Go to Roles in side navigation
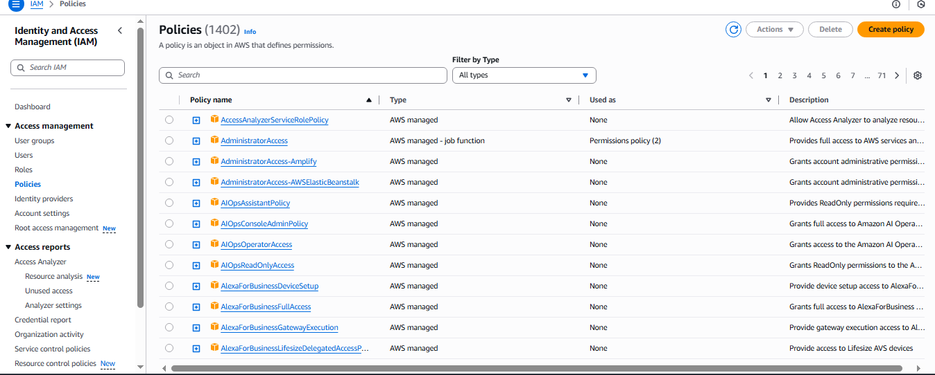 (x=24, y=170)
